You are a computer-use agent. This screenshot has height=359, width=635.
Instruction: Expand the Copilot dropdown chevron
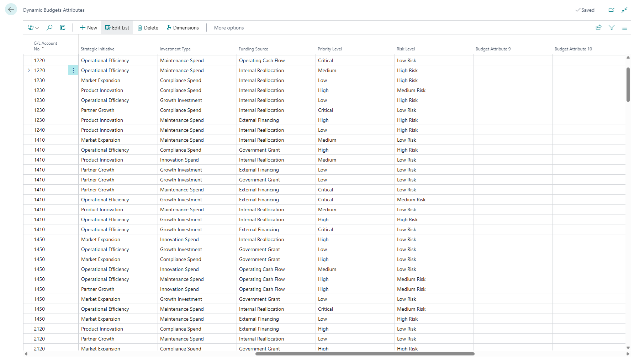pyautogui.click(x=37, y=28)
